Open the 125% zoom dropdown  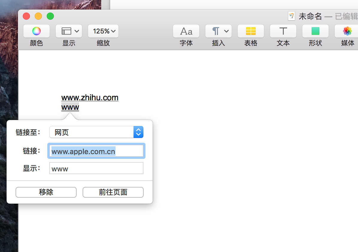coord(103,31)
